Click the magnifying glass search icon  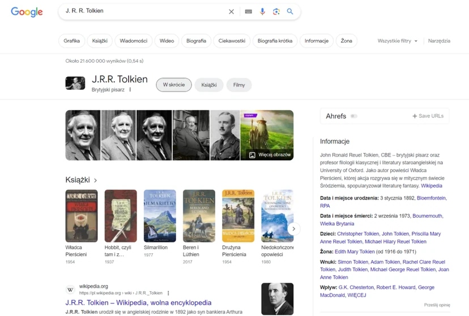(x=290, y=12)
